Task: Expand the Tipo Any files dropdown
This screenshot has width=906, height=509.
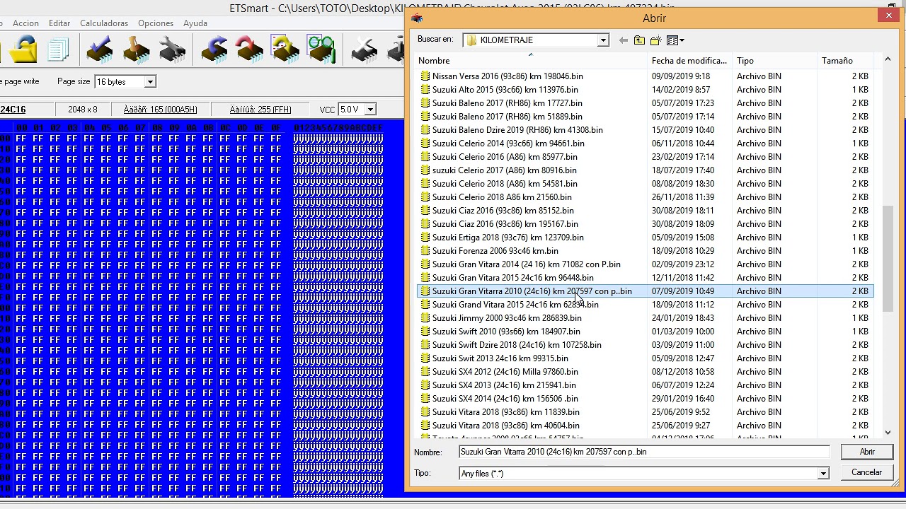Action: (823, 474)
